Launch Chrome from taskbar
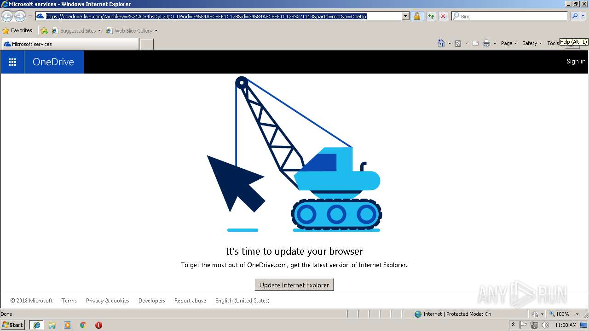This screenshot has height=331, width=589. 83,325
